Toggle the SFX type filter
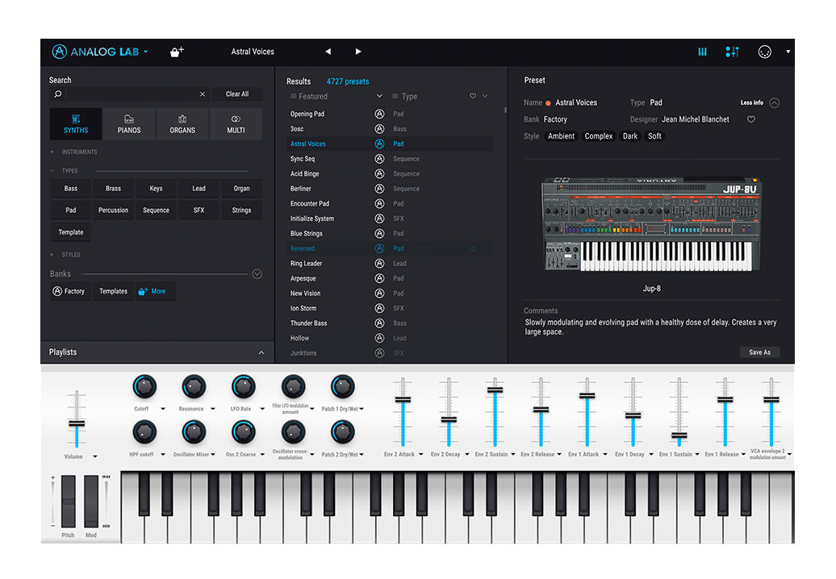This screenshot has height=579, width=836. point(199,210)
